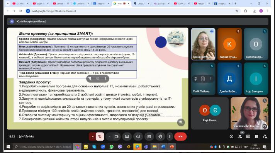This screenshot has width=275, height=153.
Task: Open host controls lock icon
Action: tap(265, 136)
